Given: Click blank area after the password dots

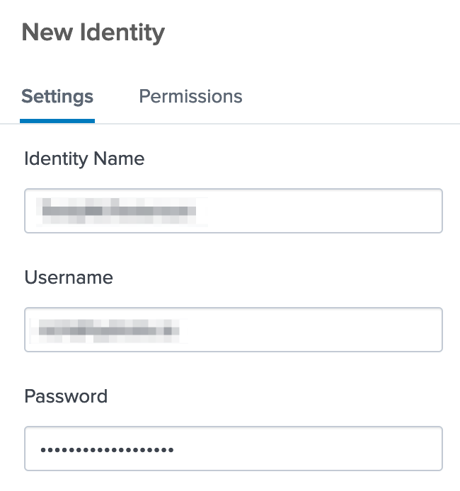Looking at the screenshot, I should pyautogui.click(x=304, y=449).
